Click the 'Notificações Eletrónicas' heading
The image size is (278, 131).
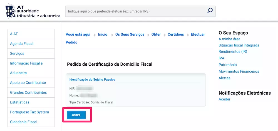[x=245, y=93]
